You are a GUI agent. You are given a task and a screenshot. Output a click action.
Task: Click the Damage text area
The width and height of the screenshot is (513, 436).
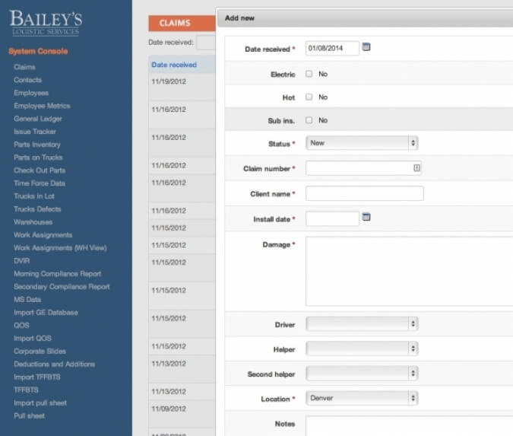409,272
